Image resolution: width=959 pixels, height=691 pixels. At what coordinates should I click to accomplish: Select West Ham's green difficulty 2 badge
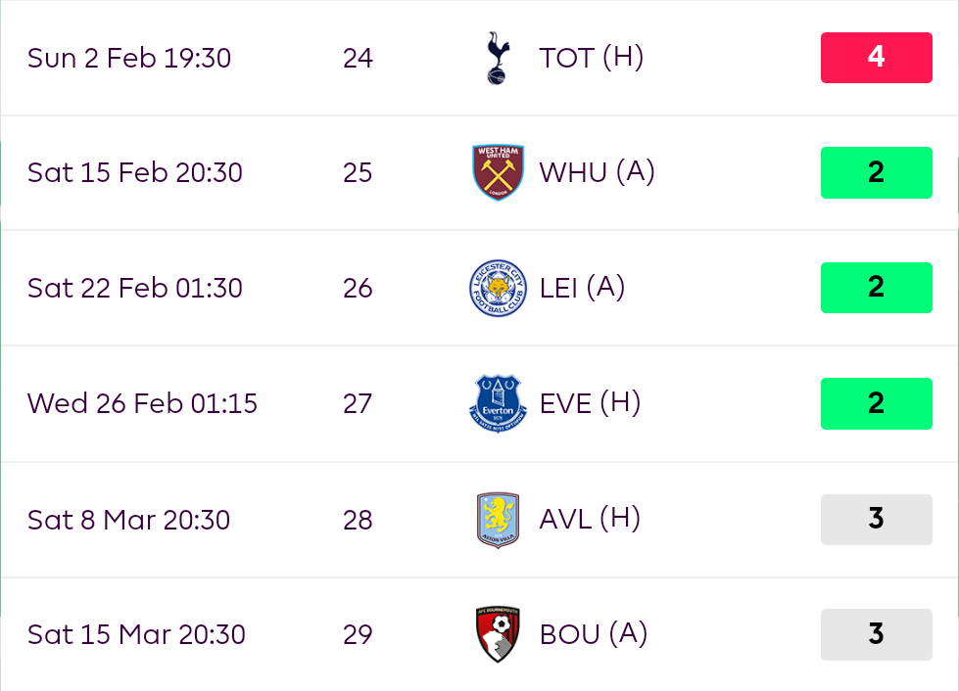click(876, 172)
